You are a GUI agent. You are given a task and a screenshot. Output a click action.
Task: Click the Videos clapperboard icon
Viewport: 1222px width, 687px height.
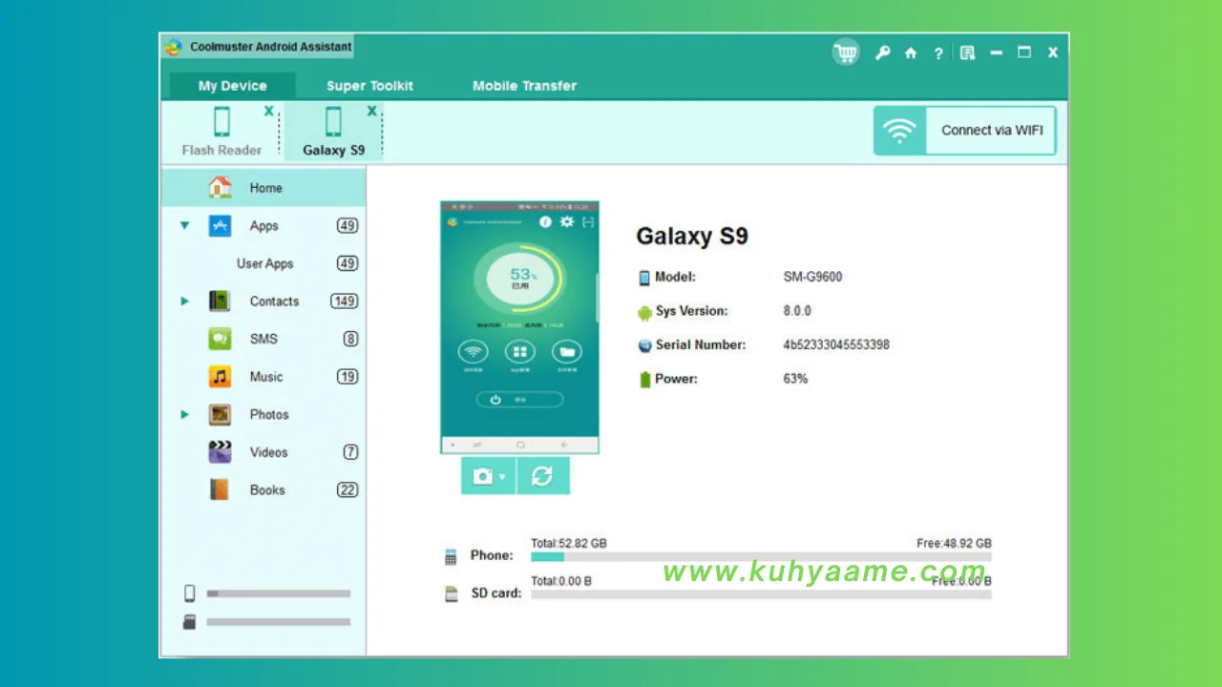pos(220,452)
